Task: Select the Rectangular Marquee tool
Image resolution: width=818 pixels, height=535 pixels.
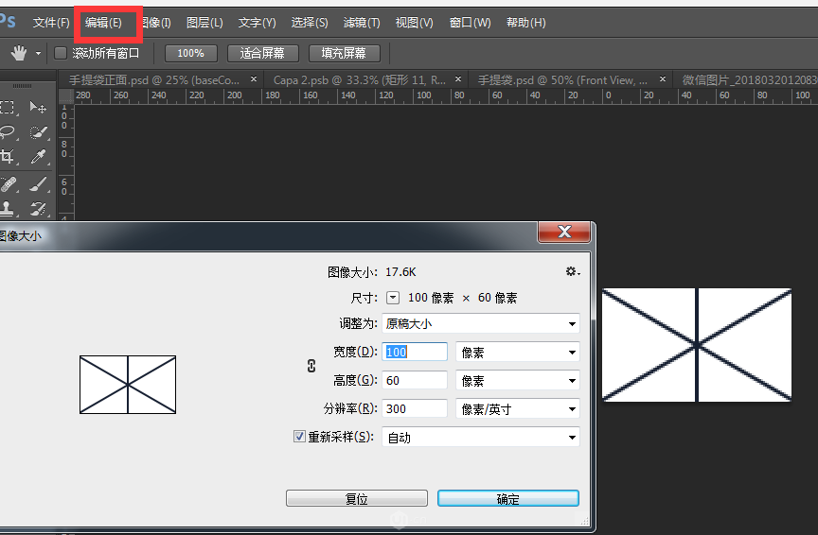Action: (x=7, y=108)
